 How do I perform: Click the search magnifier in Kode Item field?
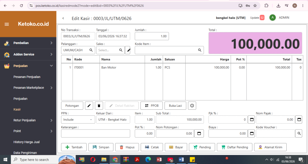point(200,50)
